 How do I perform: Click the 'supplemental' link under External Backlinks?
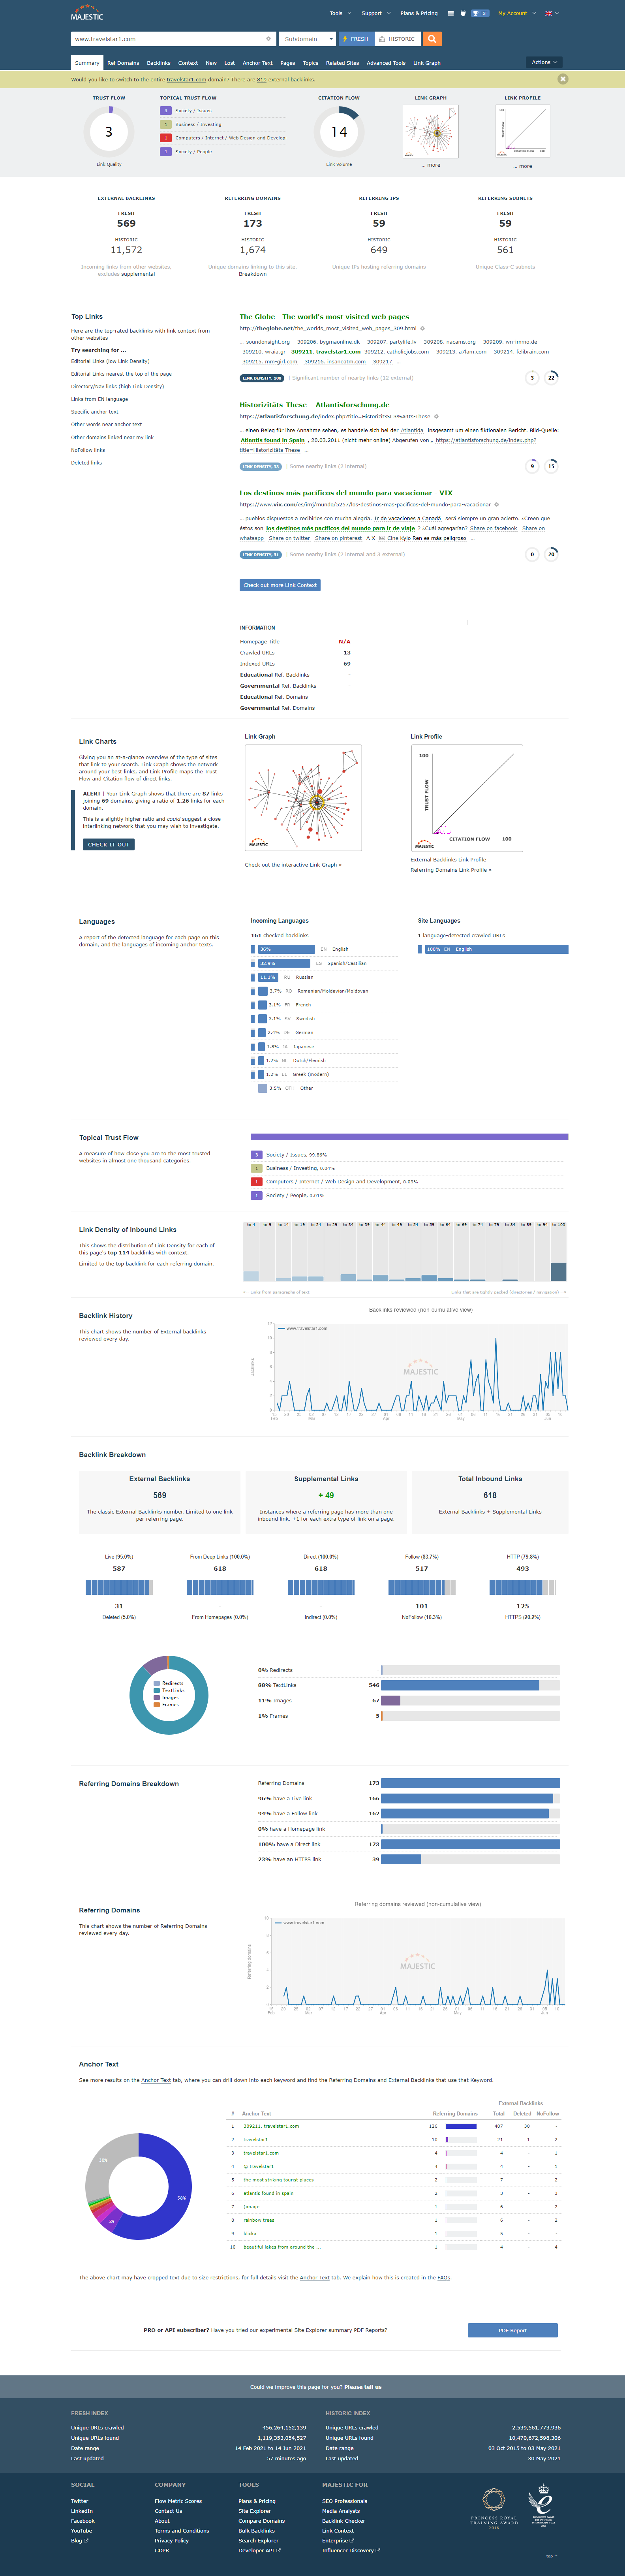138,274
